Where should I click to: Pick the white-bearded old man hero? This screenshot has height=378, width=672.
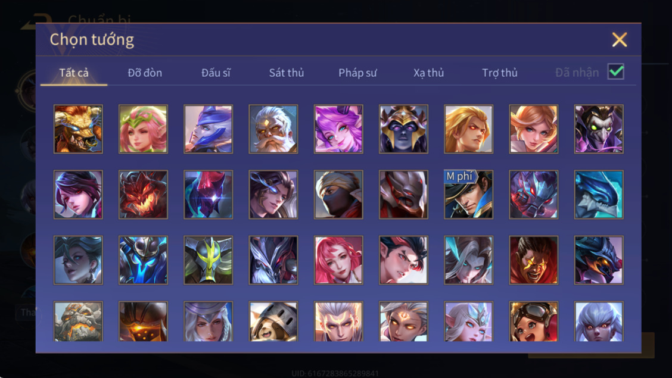pyautogui.click(x=273, y=129)
